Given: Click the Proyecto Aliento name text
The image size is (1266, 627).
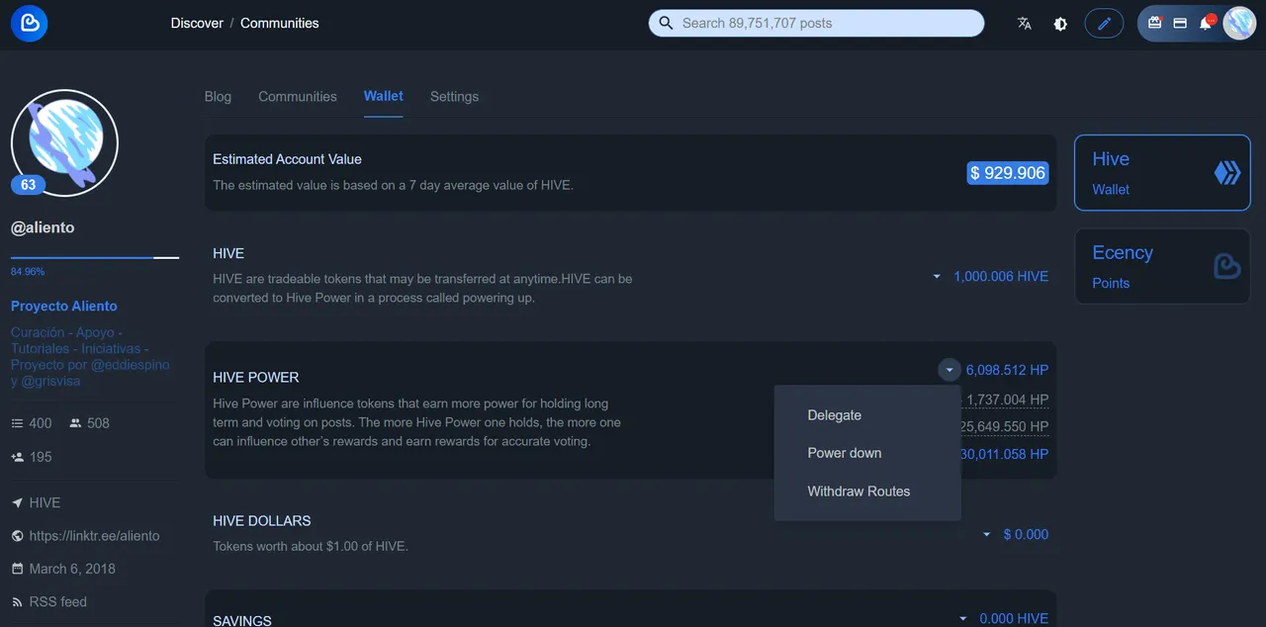Looking at the screenshot, I should (63, 306).
